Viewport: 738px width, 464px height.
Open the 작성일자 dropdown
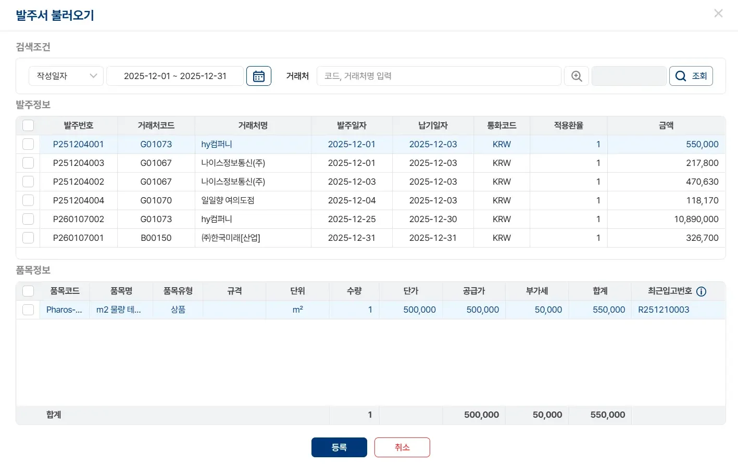tap(66, 75)
